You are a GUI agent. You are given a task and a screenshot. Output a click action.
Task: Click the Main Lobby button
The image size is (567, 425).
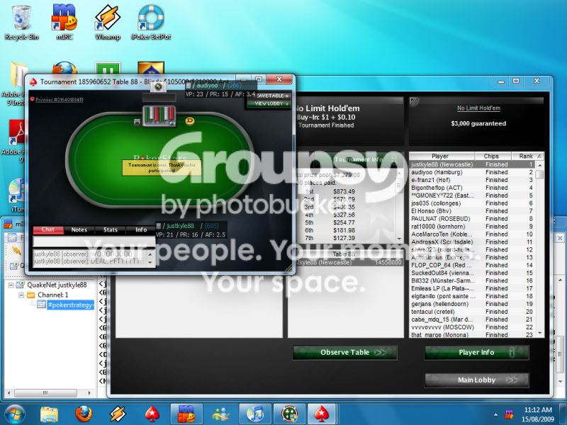pyautogui.click(x=476, y=380)
